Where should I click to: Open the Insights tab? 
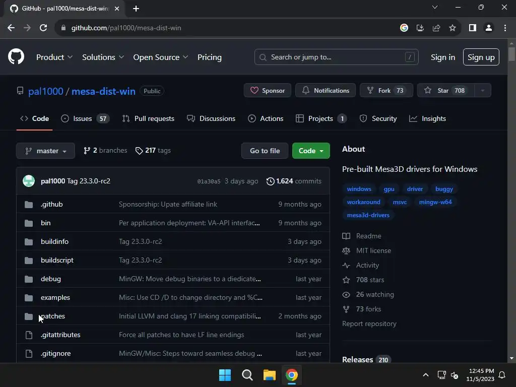[427, 118]
